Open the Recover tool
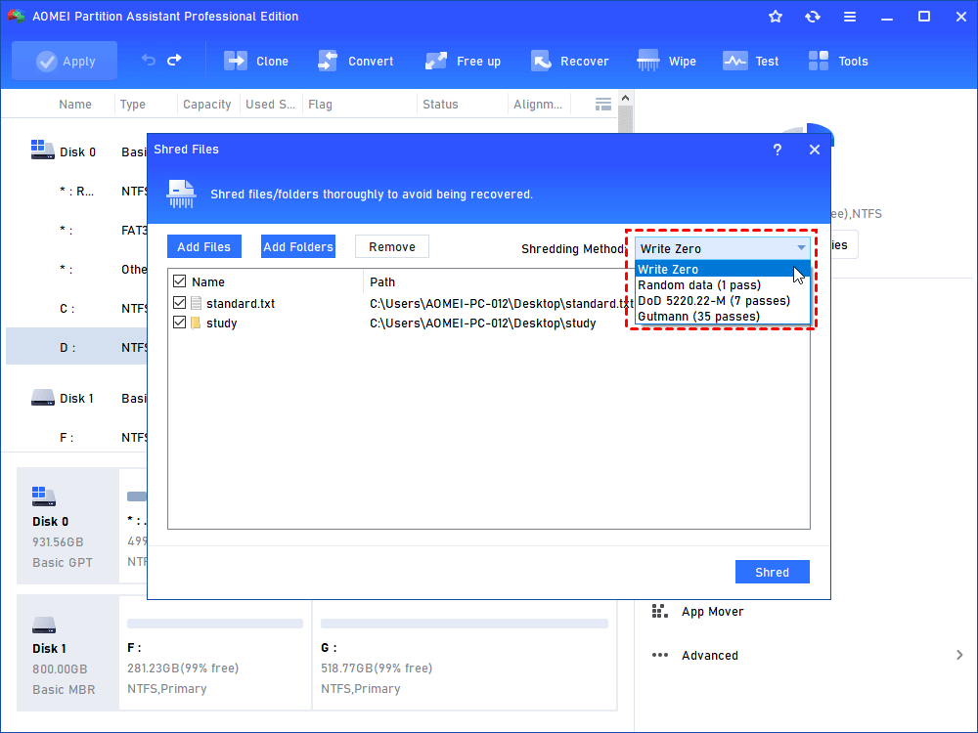978x733 pixels. tap(541, 61)
